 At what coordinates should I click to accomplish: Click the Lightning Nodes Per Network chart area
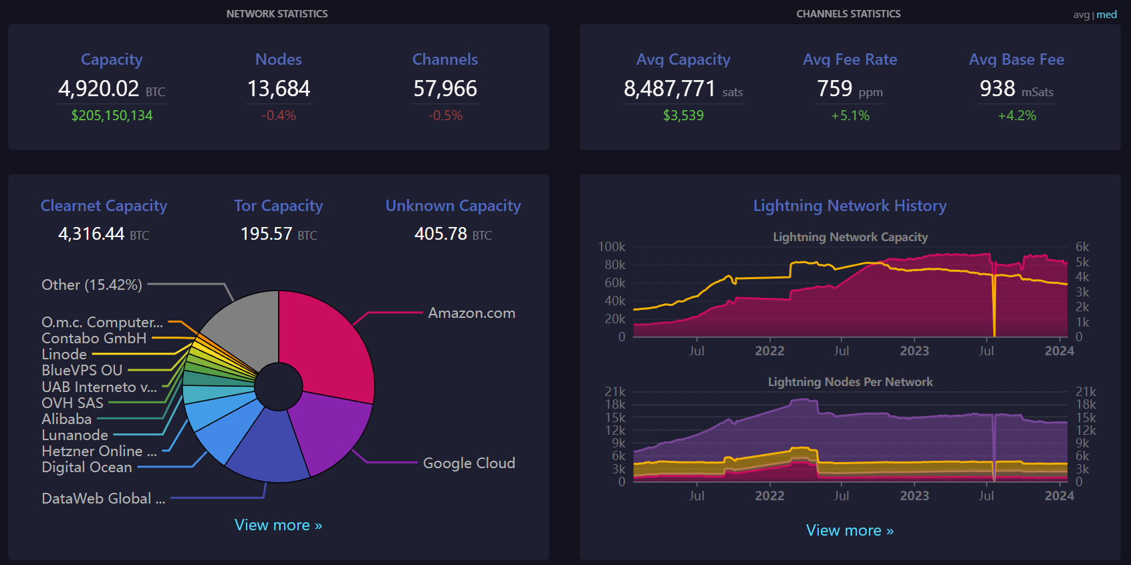pos(850,437)
